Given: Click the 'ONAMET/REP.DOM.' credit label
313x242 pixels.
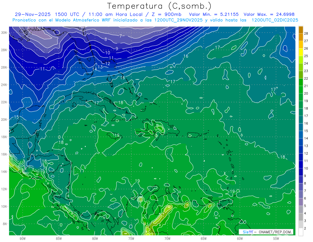Looking at the screenshot, I should tap(275, 232).
